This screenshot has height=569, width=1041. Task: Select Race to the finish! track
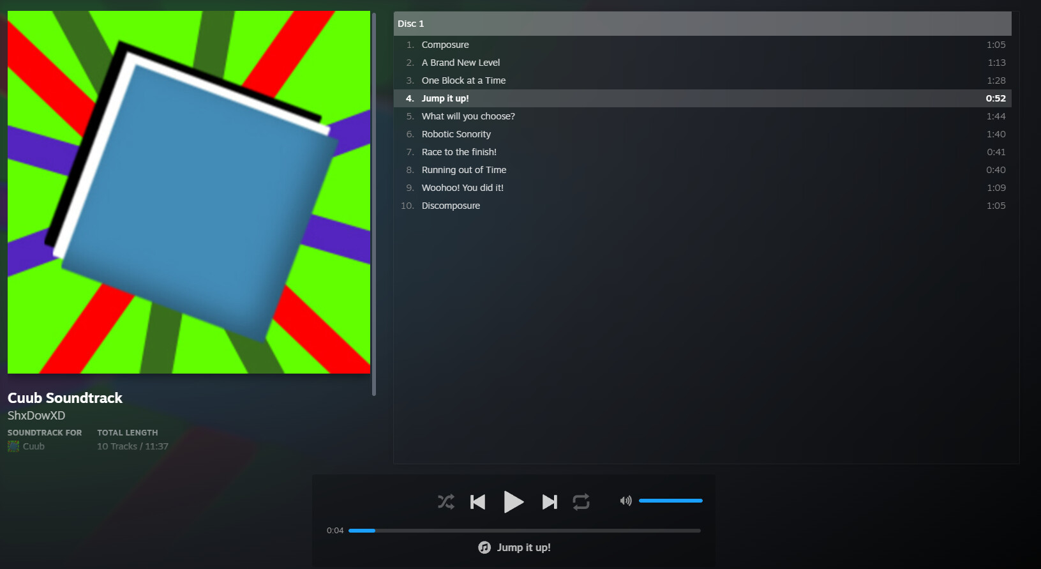pos(459,152)
